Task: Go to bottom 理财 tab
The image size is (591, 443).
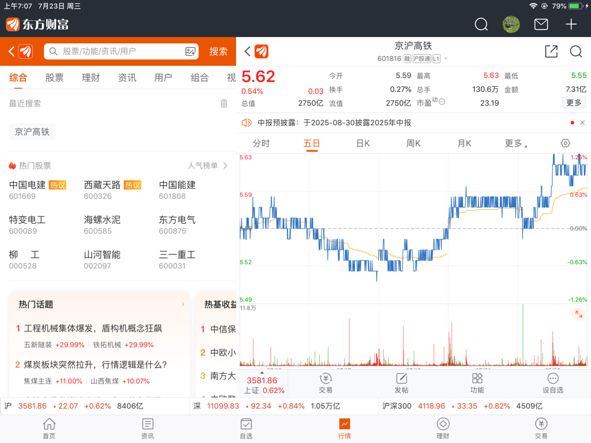Action: point(443,429)
